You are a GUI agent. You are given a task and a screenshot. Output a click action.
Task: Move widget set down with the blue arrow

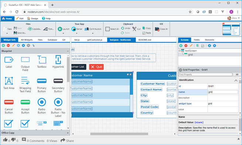pyautogui.click(x=23, y=45)
